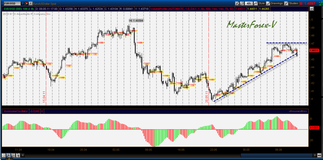Click the zoom in magnifier icon
The width and height of the screenshot is (323, 160).
click(x=9, y=155)
